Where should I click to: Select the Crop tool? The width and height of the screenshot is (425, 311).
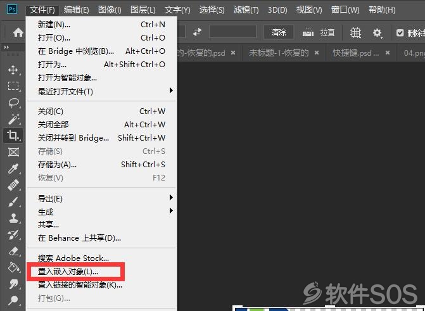13,135
